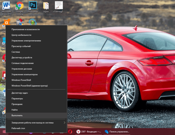Open Параметры from the menu
175x135 pixels.
[36, 98]
